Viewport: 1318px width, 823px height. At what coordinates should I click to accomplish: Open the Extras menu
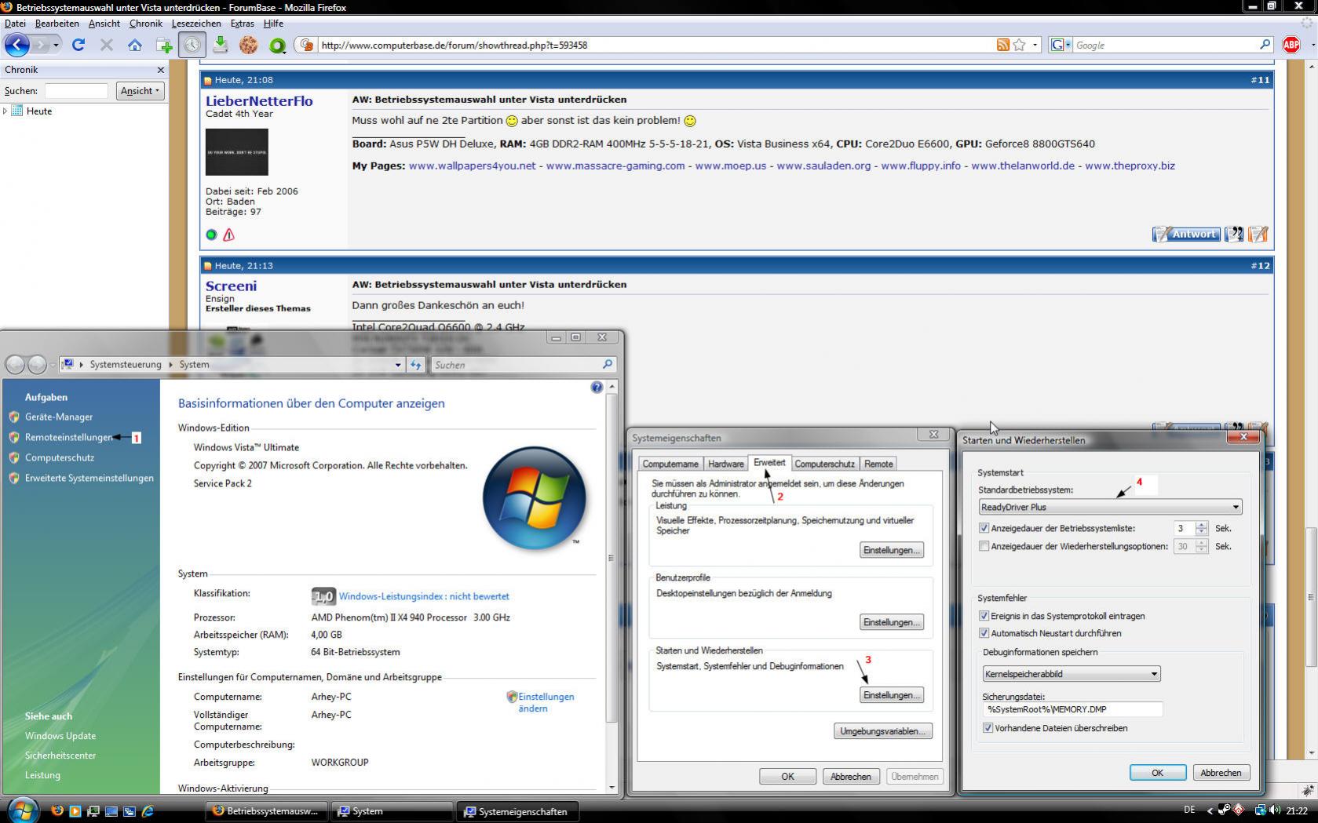tap(242, 24)
